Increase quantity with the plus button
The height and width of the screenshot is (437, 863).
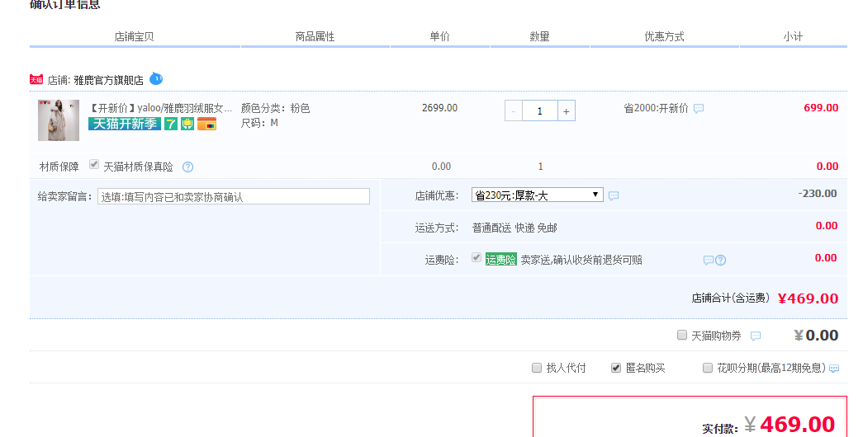point(567,111)
